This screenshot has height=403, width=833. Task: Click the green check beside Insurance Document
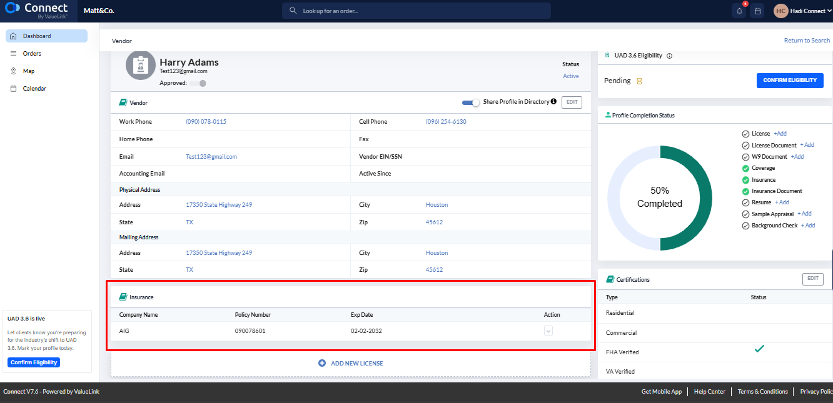745,191
